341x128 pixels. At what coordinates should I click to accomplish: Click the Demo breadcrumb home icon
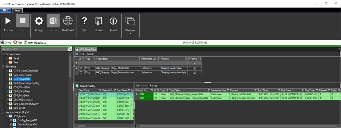click(x=2, y=43)
